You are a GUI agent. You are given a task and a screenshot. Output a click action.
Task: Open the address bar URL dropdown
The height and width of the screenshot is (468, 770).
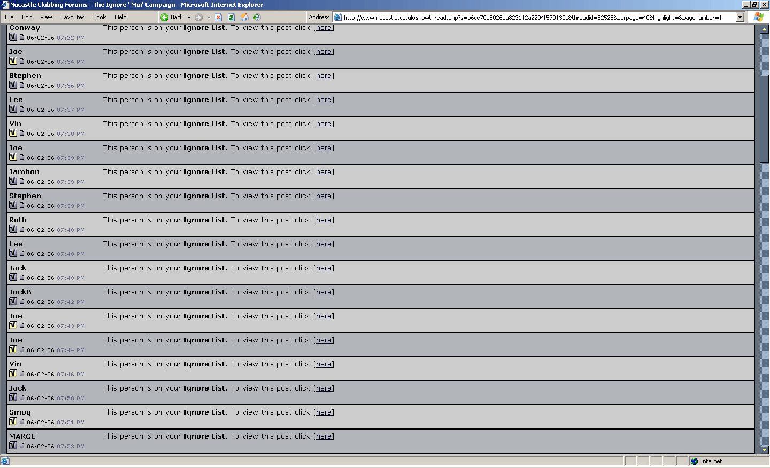tap(740, 18)
